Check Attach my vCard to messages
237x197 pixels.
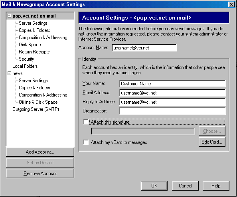86,142
